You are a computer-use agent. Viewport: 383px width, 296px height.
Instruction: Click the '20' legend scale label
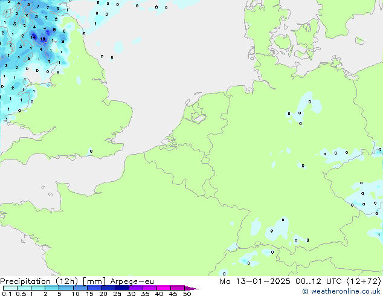click(103, 294)
